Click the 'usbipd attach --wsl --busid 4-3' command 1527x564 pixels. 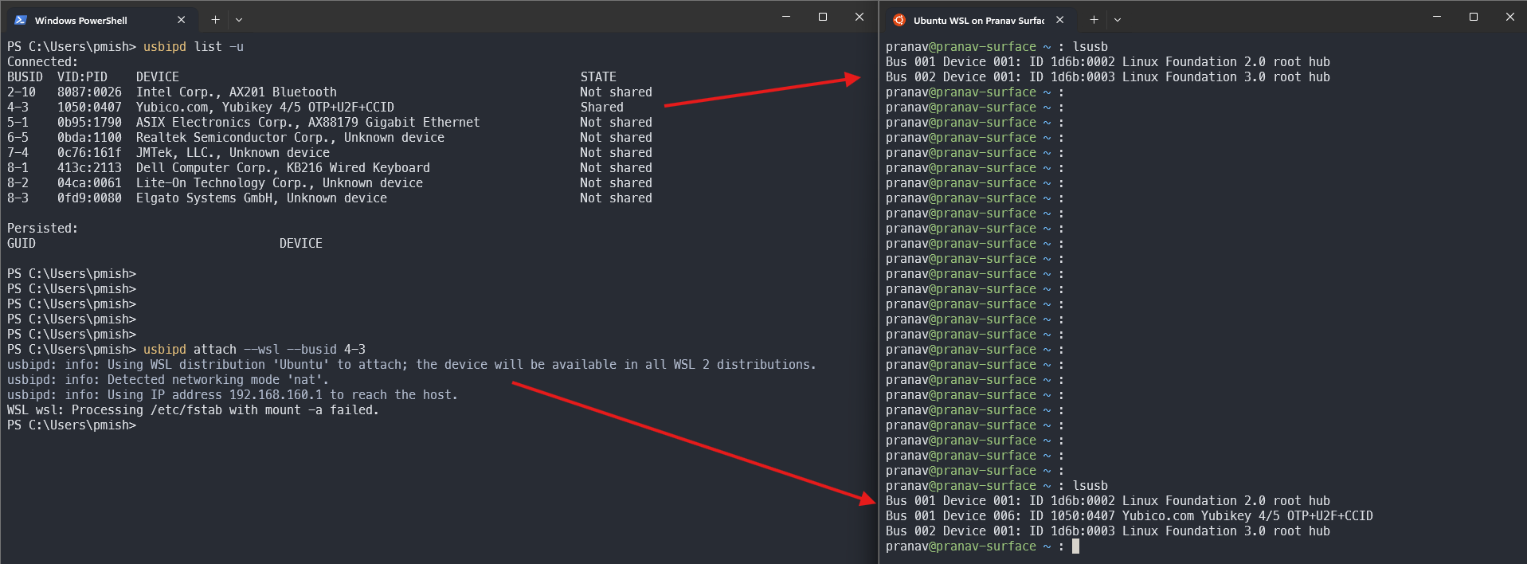255,350
